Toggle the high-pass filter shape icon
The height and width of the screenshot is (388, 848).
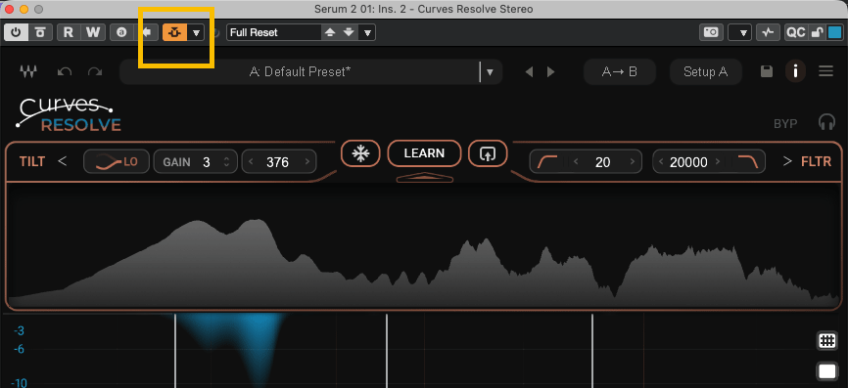[546, 161]
